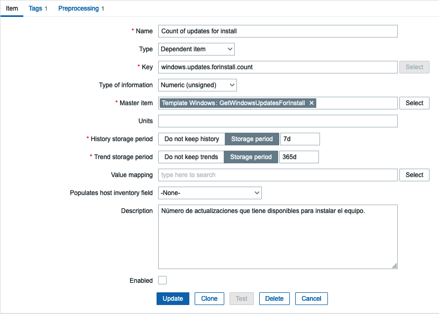Focus the Name input field
This screenshot has height=314, width=439.
coord(278,31)
